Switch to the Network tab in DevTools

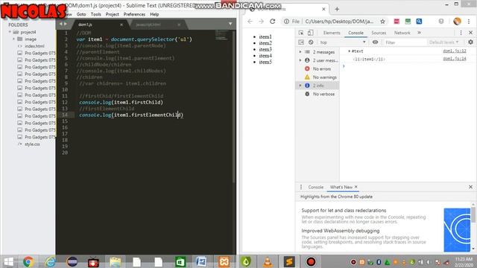click(x=402, y=33)
